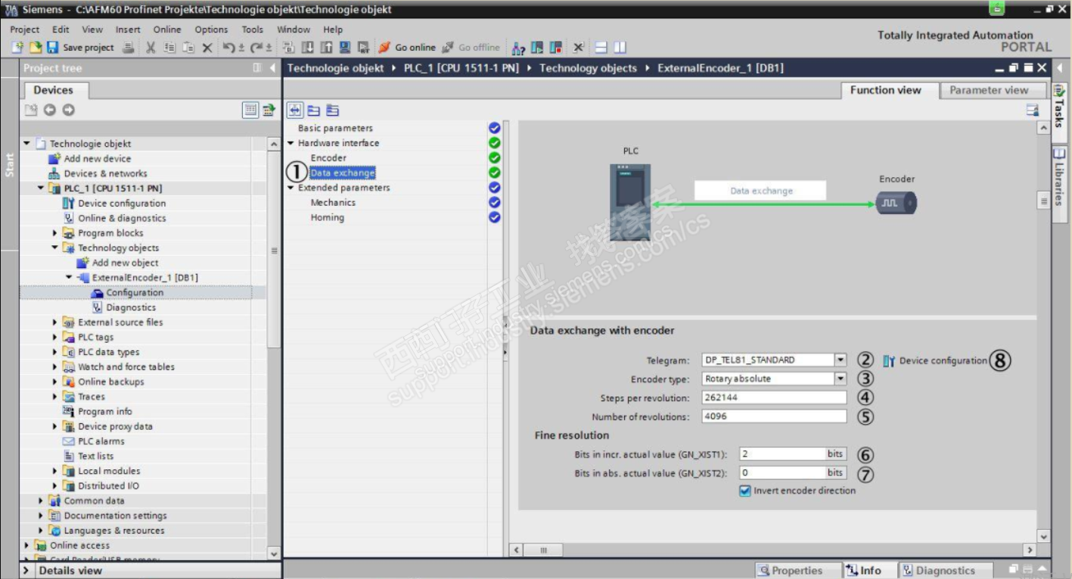The height and width of the screenshot is (579, 1072).
Task: Click the Go offline button
Action: point(471,48)
